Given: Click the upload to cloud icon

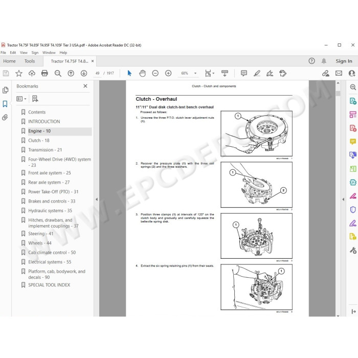Looking at the screenshot, I should pos(32,73).
